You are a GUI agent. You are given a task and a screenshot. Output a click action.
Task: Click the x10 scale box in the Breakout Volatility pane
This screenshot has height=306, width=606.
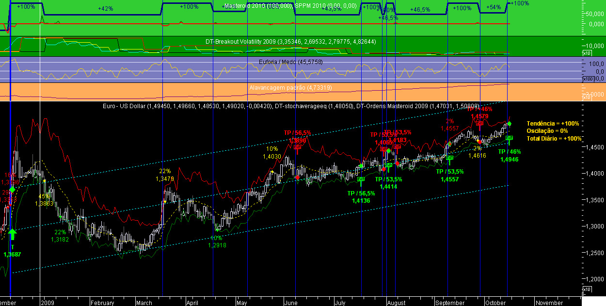pyautogui.click(x=587, y=53)
